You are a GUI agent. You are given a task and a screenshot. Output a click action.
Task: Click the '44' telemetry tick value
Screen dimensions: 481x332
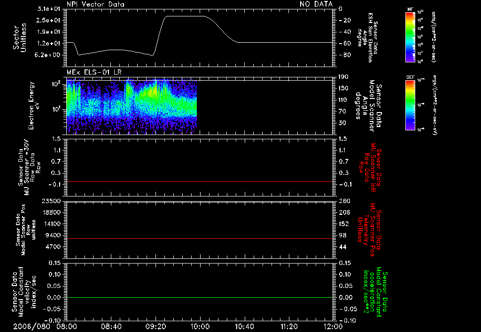342,247
